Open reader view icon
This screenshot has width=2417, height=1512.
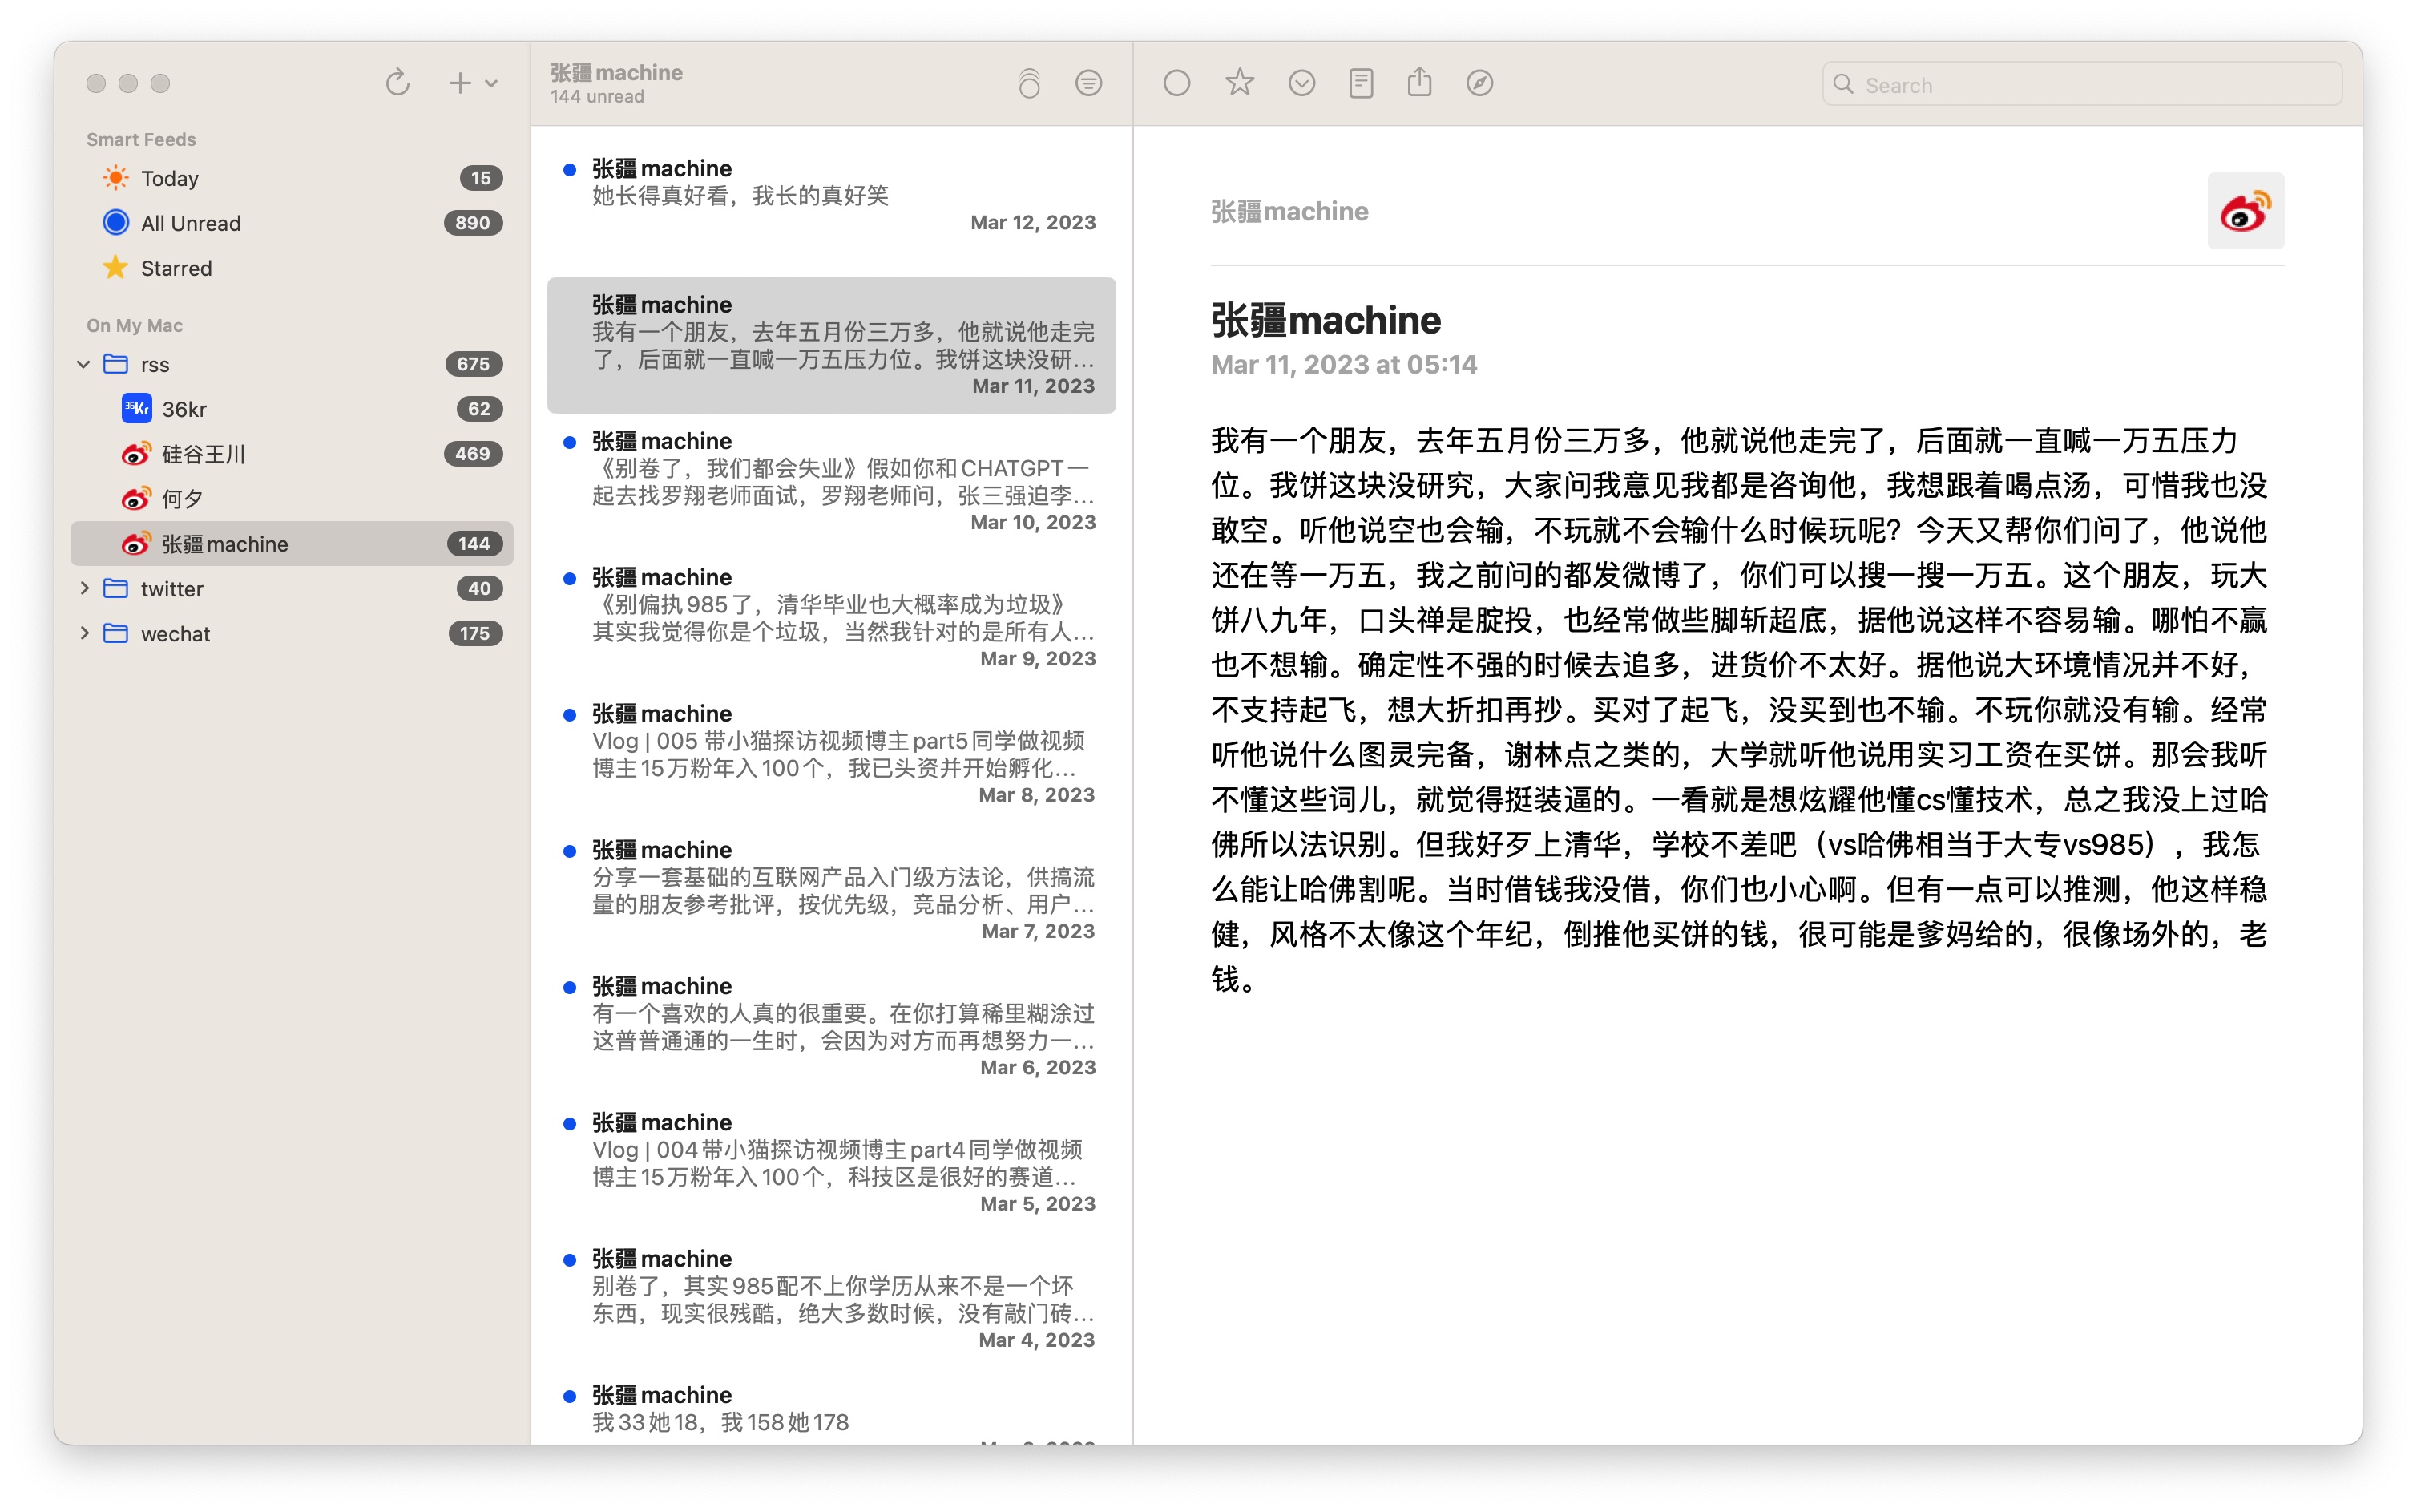pos(1361,83)
